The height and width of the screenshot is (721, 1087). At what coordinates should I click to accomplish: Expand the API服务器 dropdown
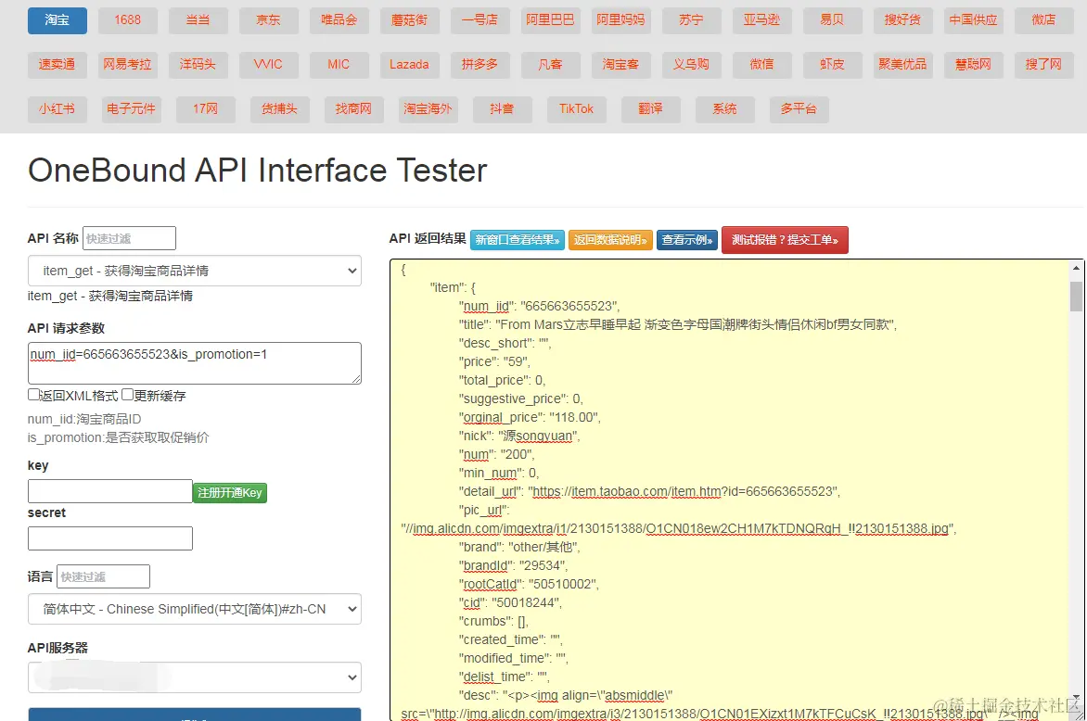[194, 677]
